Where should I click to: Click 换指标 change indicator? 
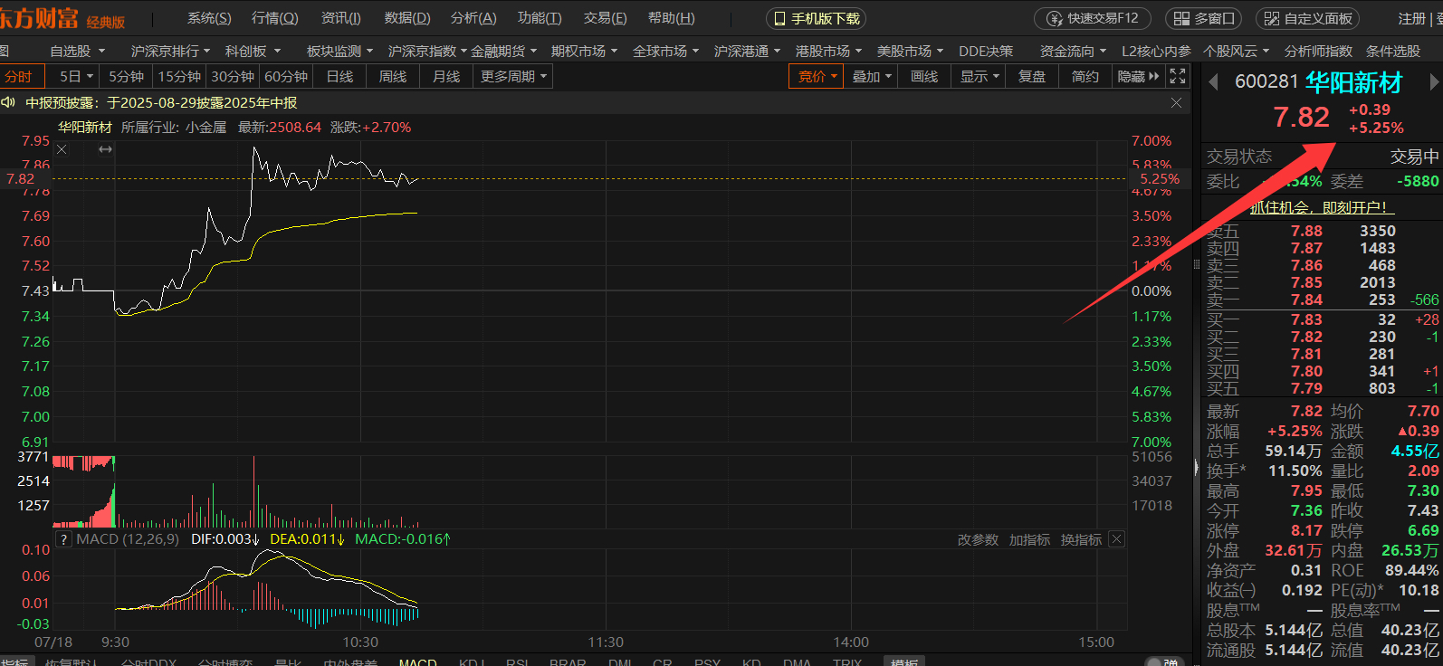point(1081,539)
